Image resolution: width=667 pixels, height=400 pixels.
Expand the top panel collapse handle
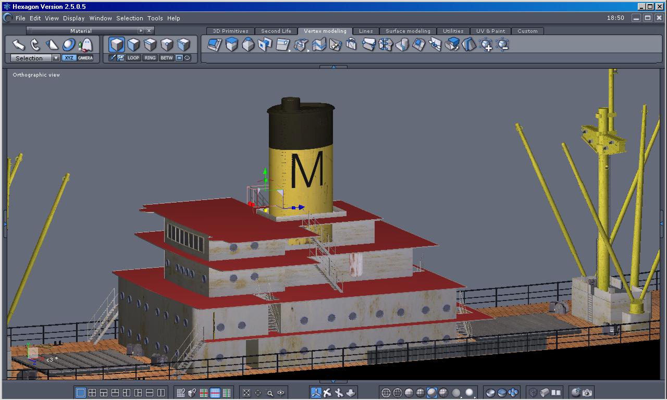tap(332, 67)
